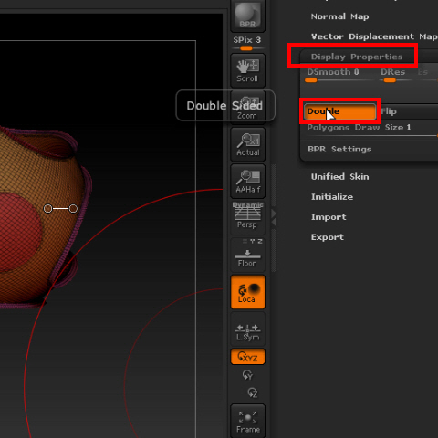Click the transpose line end circle
Image resolution: width=438 pixels, height=438 pixels.
click(x=73, y=209)
